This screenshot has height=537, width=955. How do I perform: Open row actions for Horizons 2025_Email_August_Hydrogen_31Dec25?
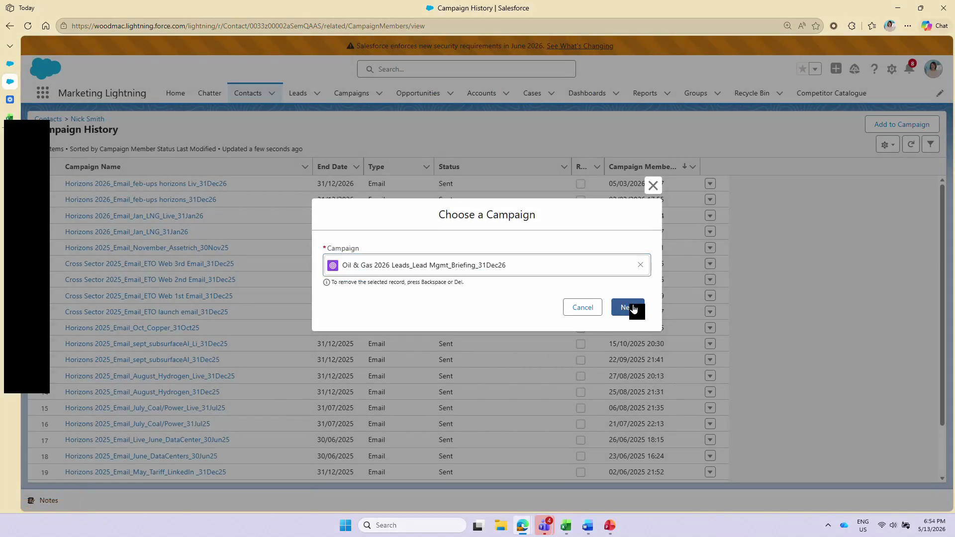pos(710,392)
